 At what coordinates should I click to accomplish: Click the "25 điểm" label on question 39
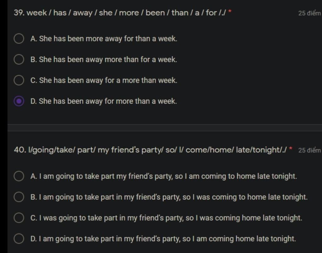pyautogui.click(x=309, y=13)
